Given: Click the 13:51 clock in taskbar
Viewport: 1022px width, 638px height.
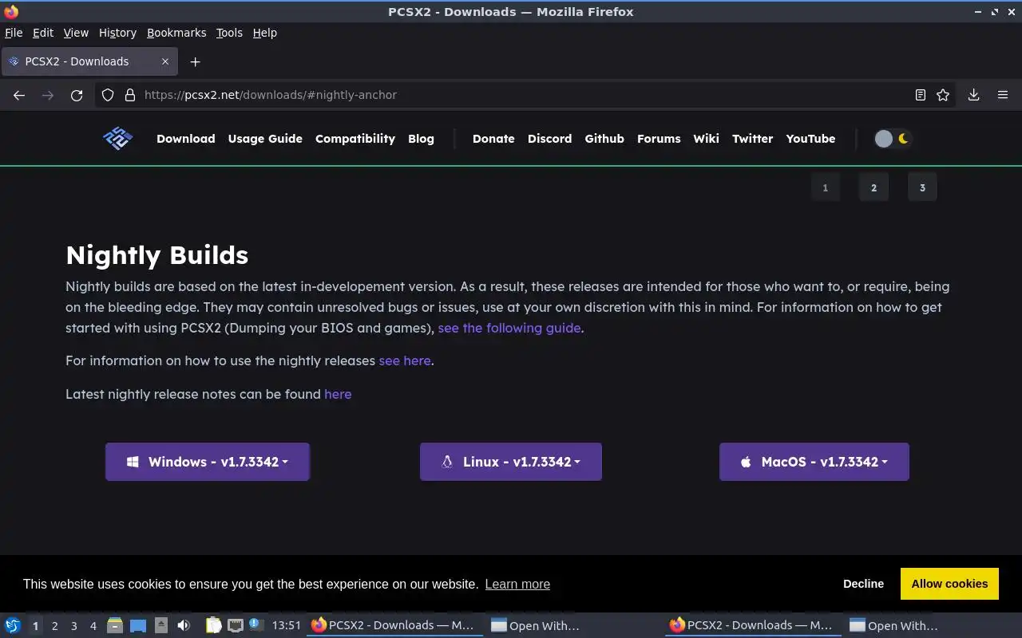Looking at the screenshot, I should tap(286, 625).
